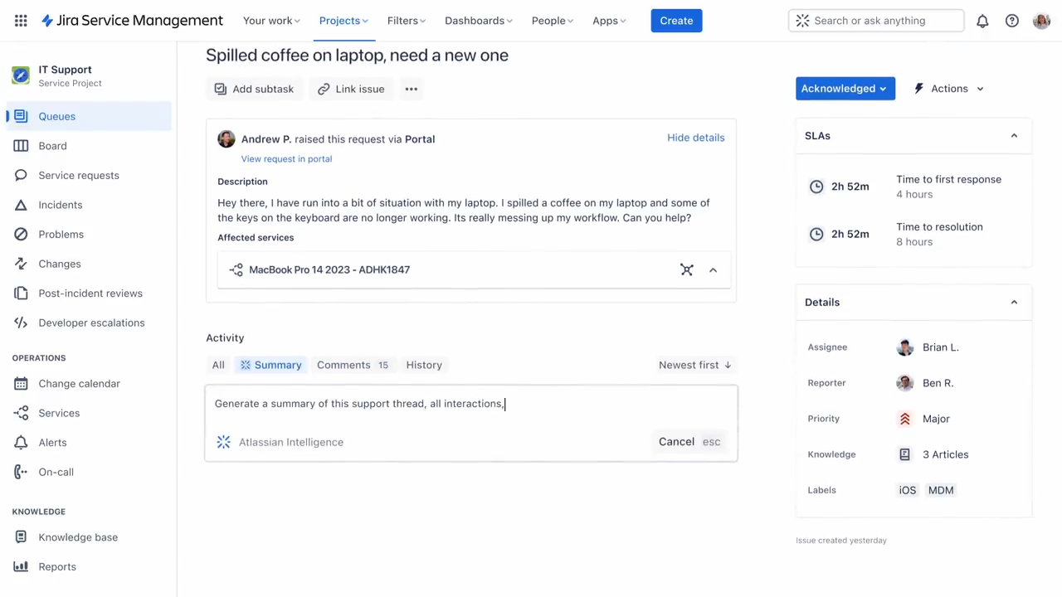Image resolution: width=1062 pixels, height=597 pixels.
Task: Open On-call in the sidebar
Action: pos(56,472)
